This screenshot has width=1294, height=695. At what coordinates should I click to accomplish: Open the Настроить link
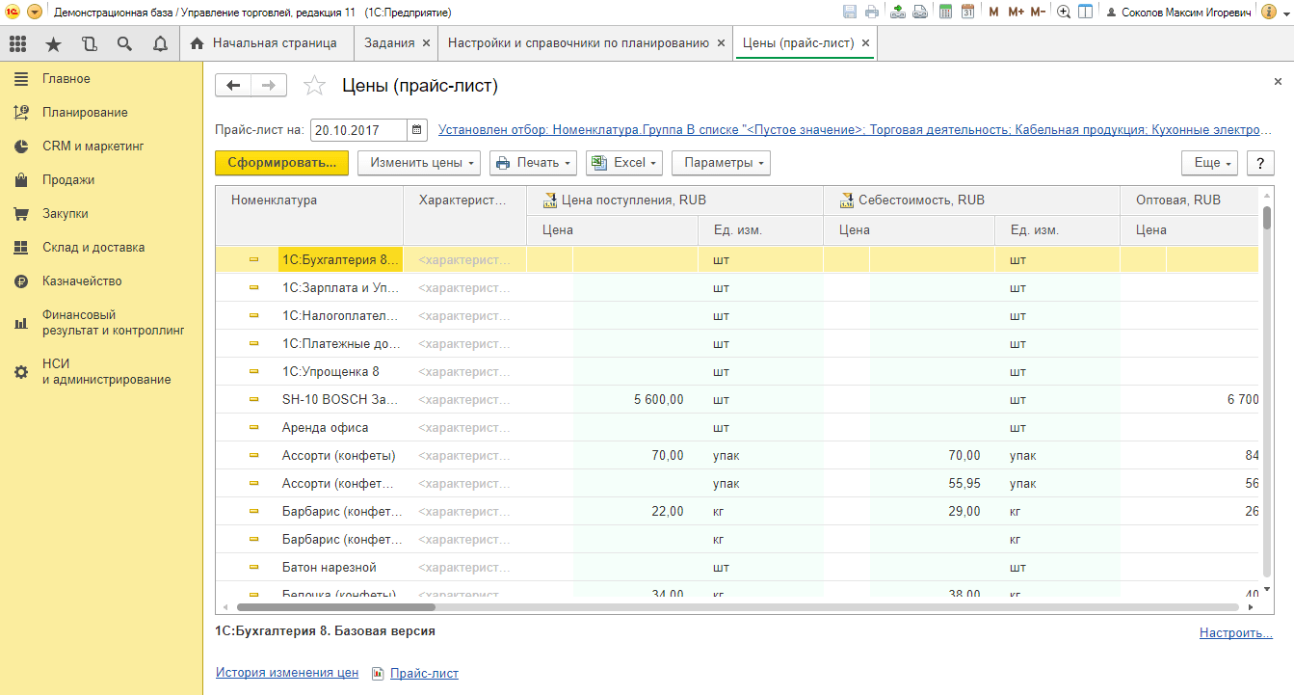[x=1236, y=633]
